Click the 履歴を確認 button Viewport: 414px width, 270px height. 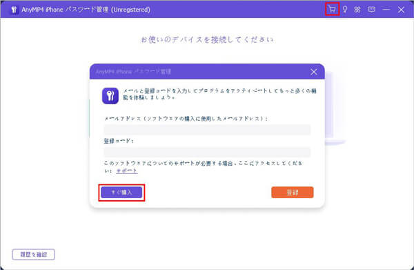click(x=34, y=254)
